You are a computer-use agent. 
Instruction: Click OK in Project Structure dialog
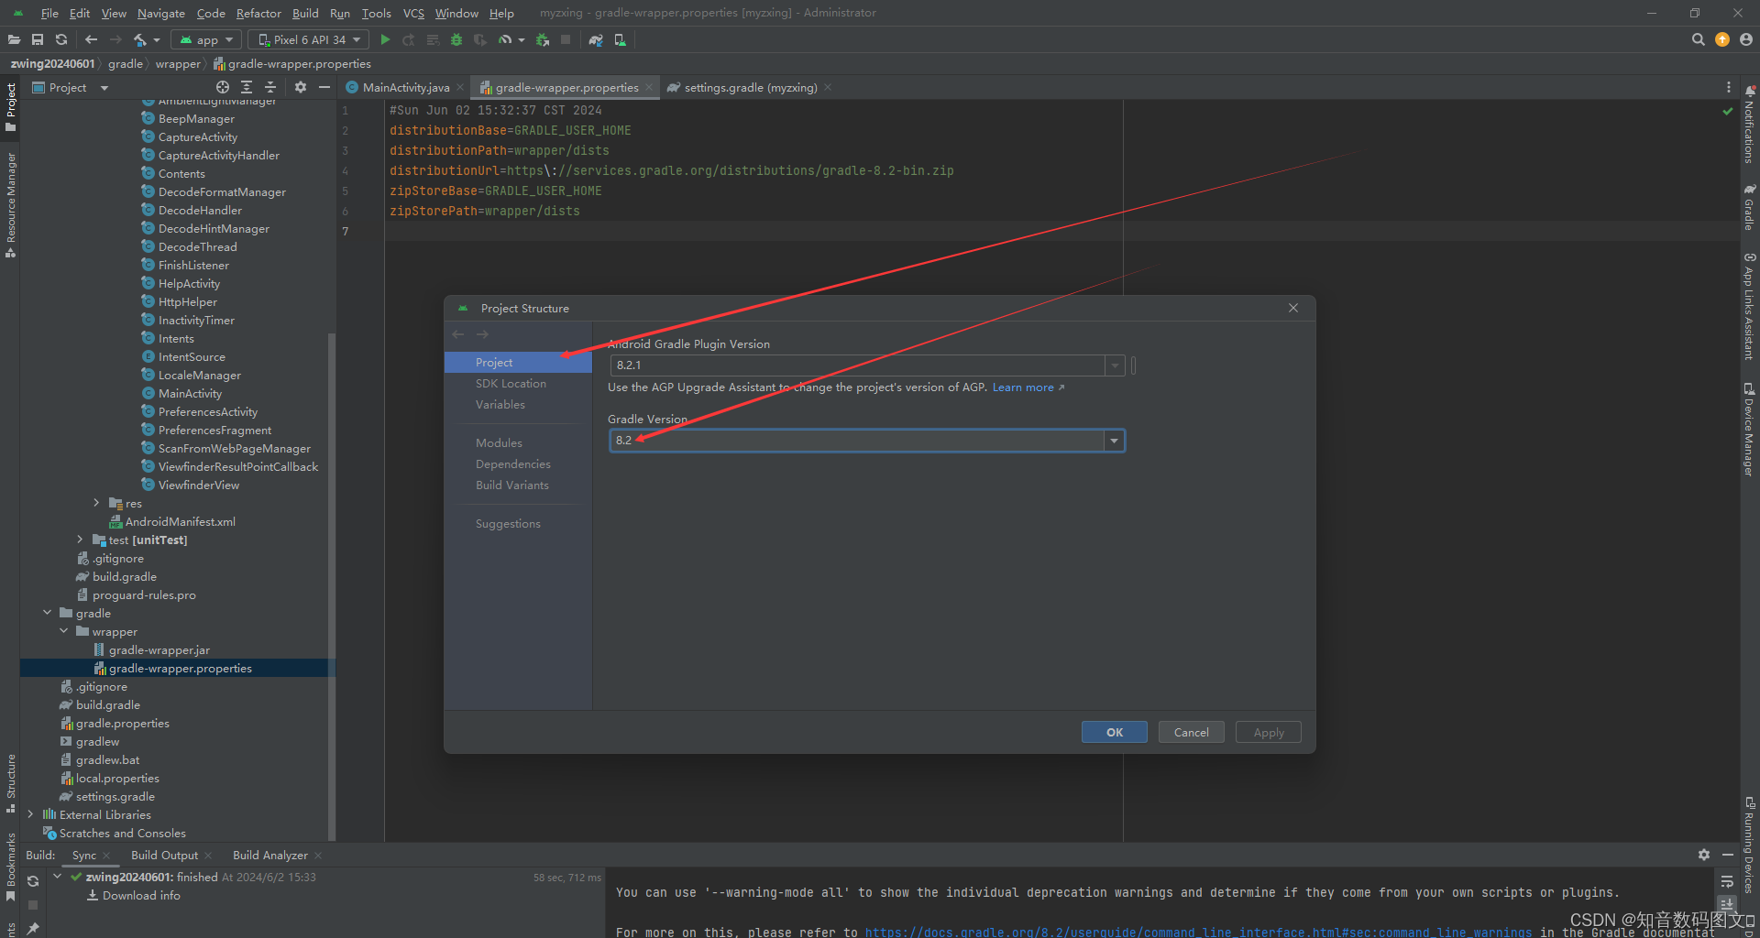1115,732
